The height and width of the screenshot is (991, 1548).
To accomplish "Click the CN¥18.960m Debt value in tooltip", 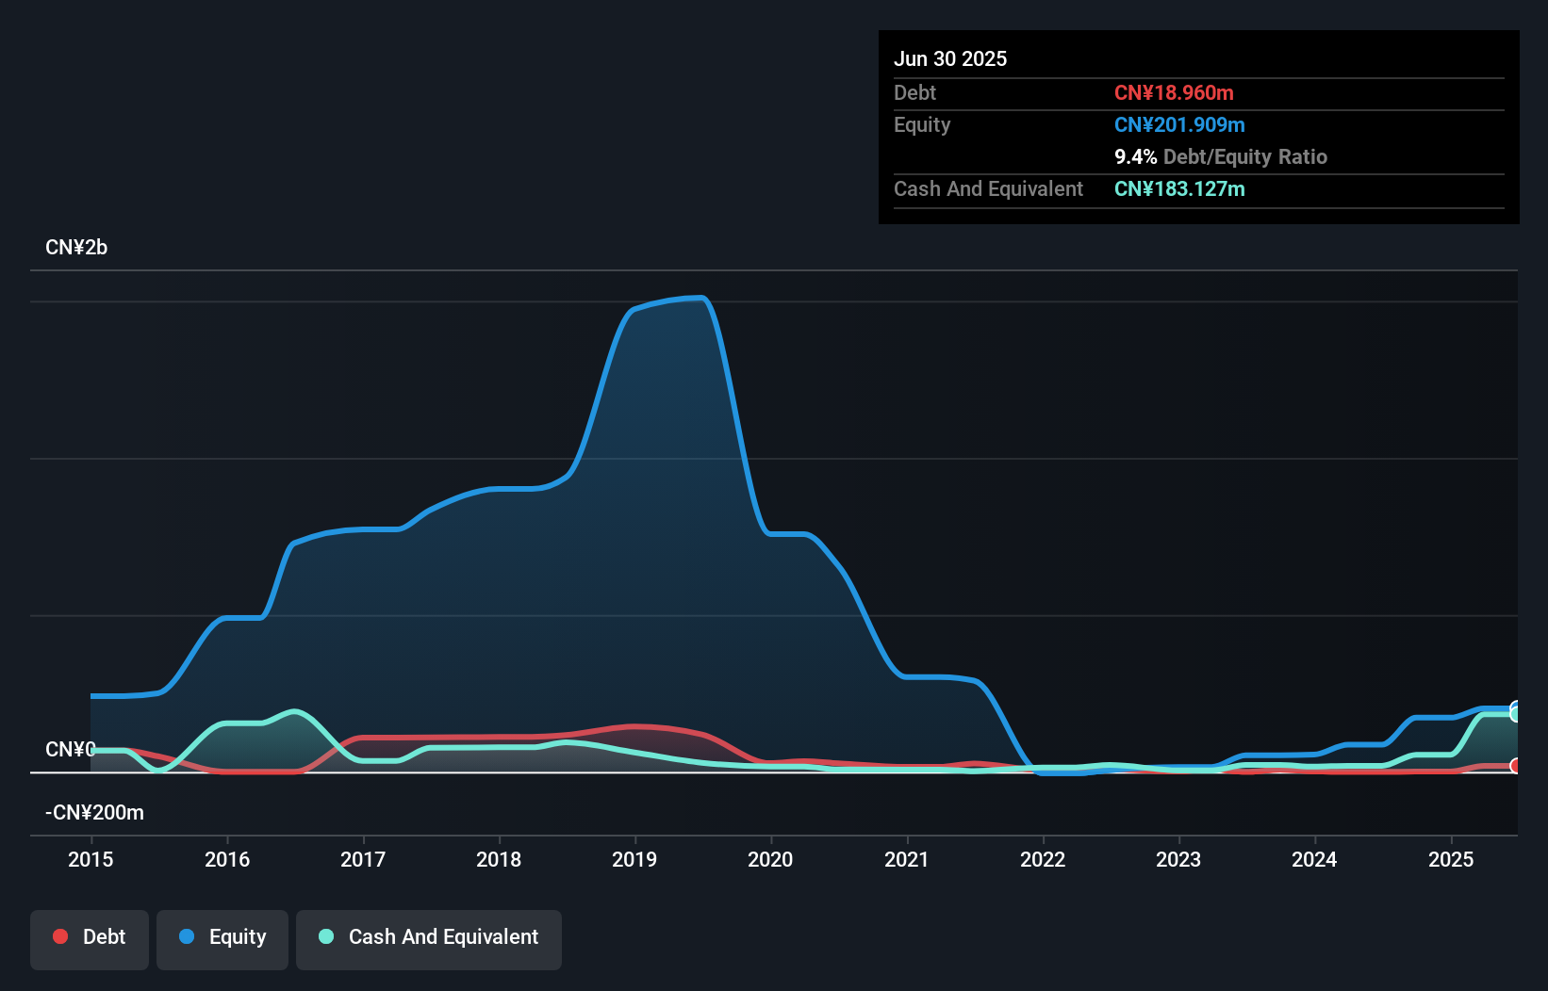I will 1175,92.
